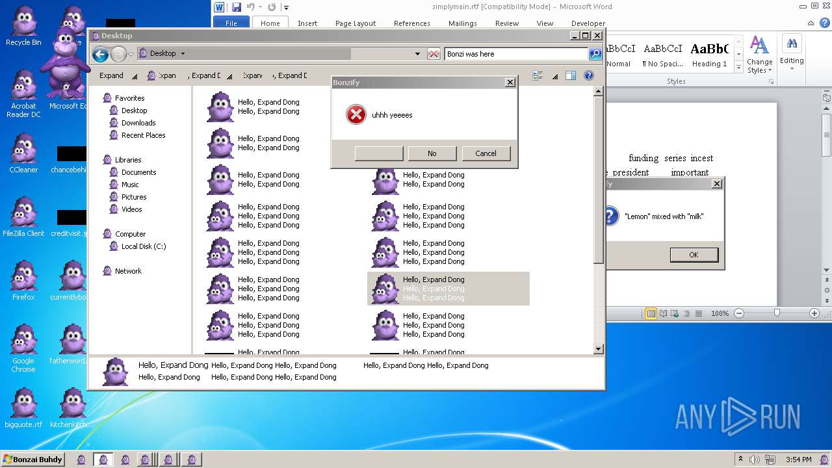Expand the Word Styles gallery More arrow
The image size is (832, 468).
738,67
